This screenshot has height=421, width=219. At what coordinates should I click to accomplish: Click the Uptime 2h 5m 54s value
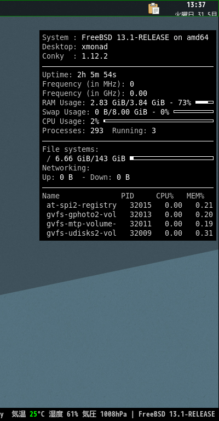point(97,75)
